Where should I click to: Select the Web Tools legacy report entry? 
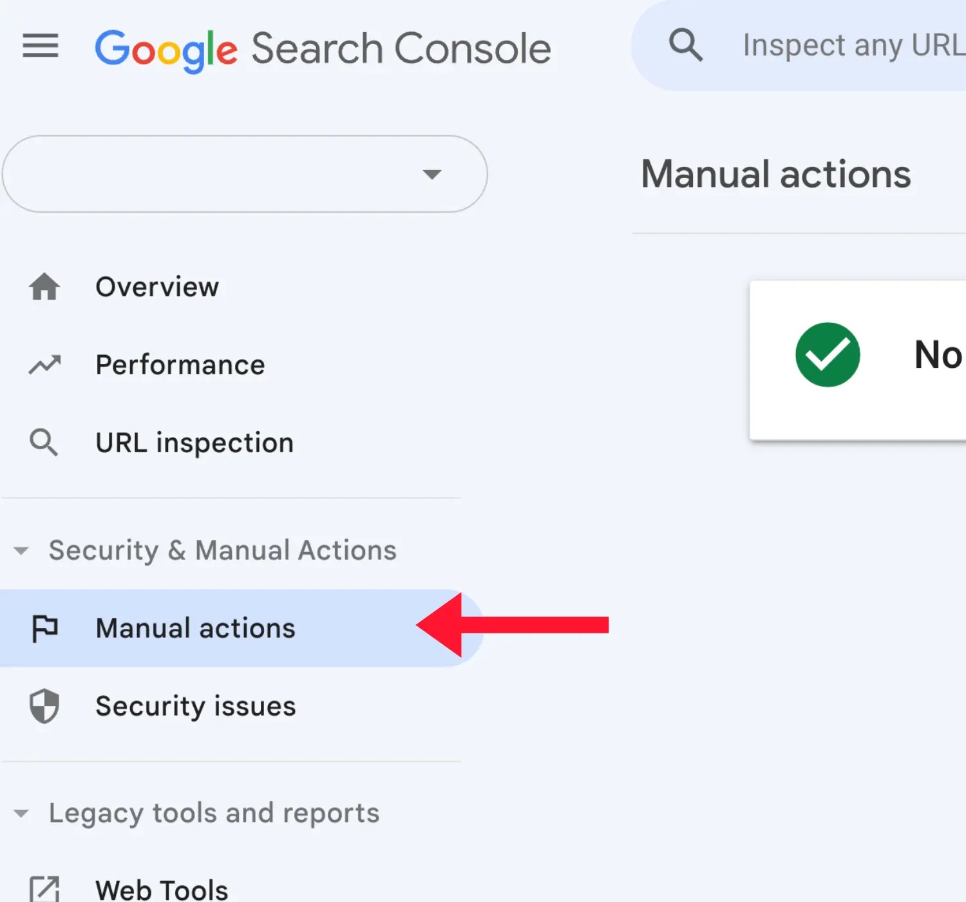(x=161, y=889)
